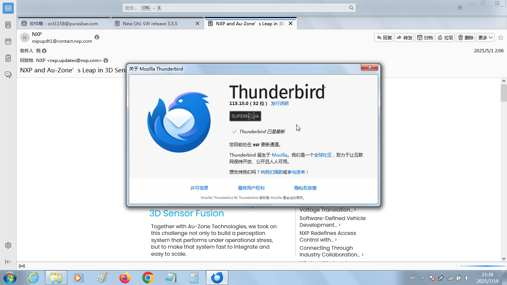Open Software-Defined Vehicle Development link
Image resolution: width=507 pixels, height=285 pixels.
click(333, 222)
